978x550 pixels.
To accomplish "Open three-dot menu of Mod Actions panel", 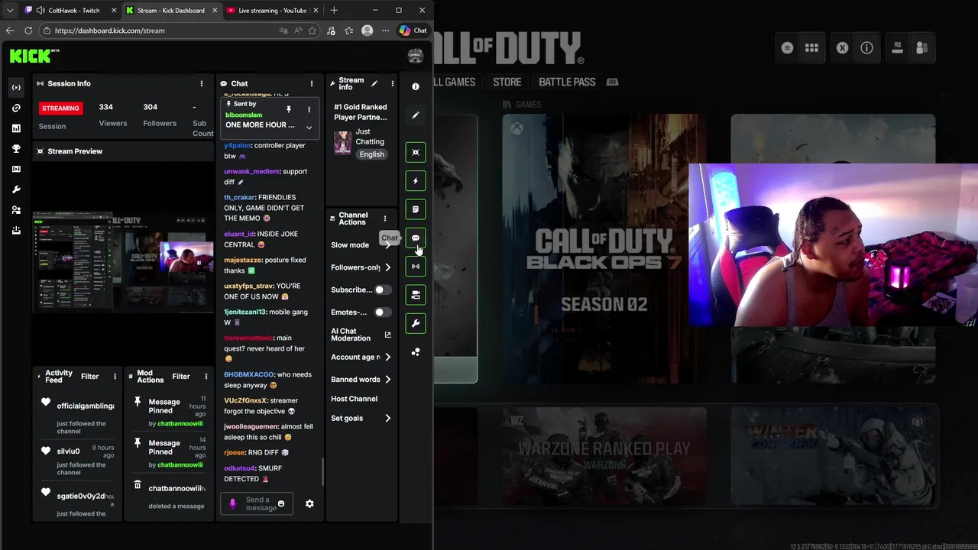I will (x=206, y=376).
